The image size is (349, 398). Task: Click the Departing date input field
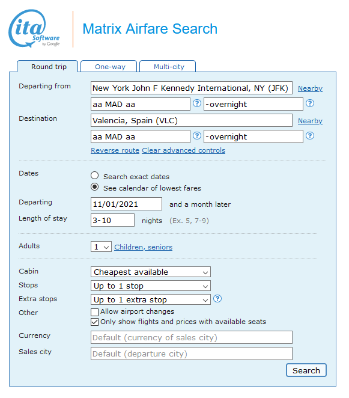pyautogui.click(x=126, y=204)
